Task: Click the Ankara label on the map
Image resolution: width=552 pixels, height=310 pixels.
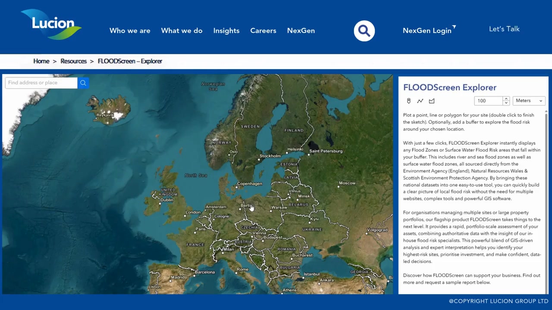Action: click(327, 280)
